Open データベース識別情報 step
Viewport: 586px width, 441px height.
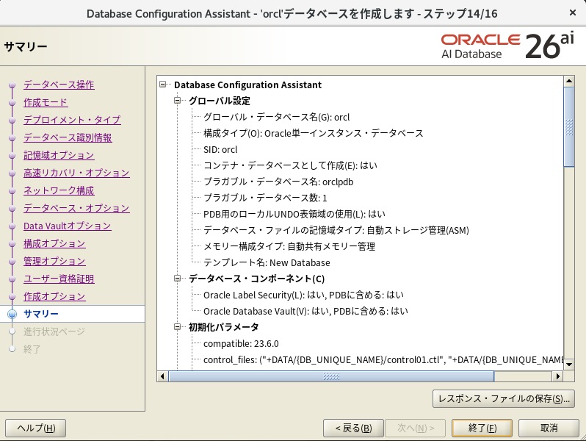point(68,137)
